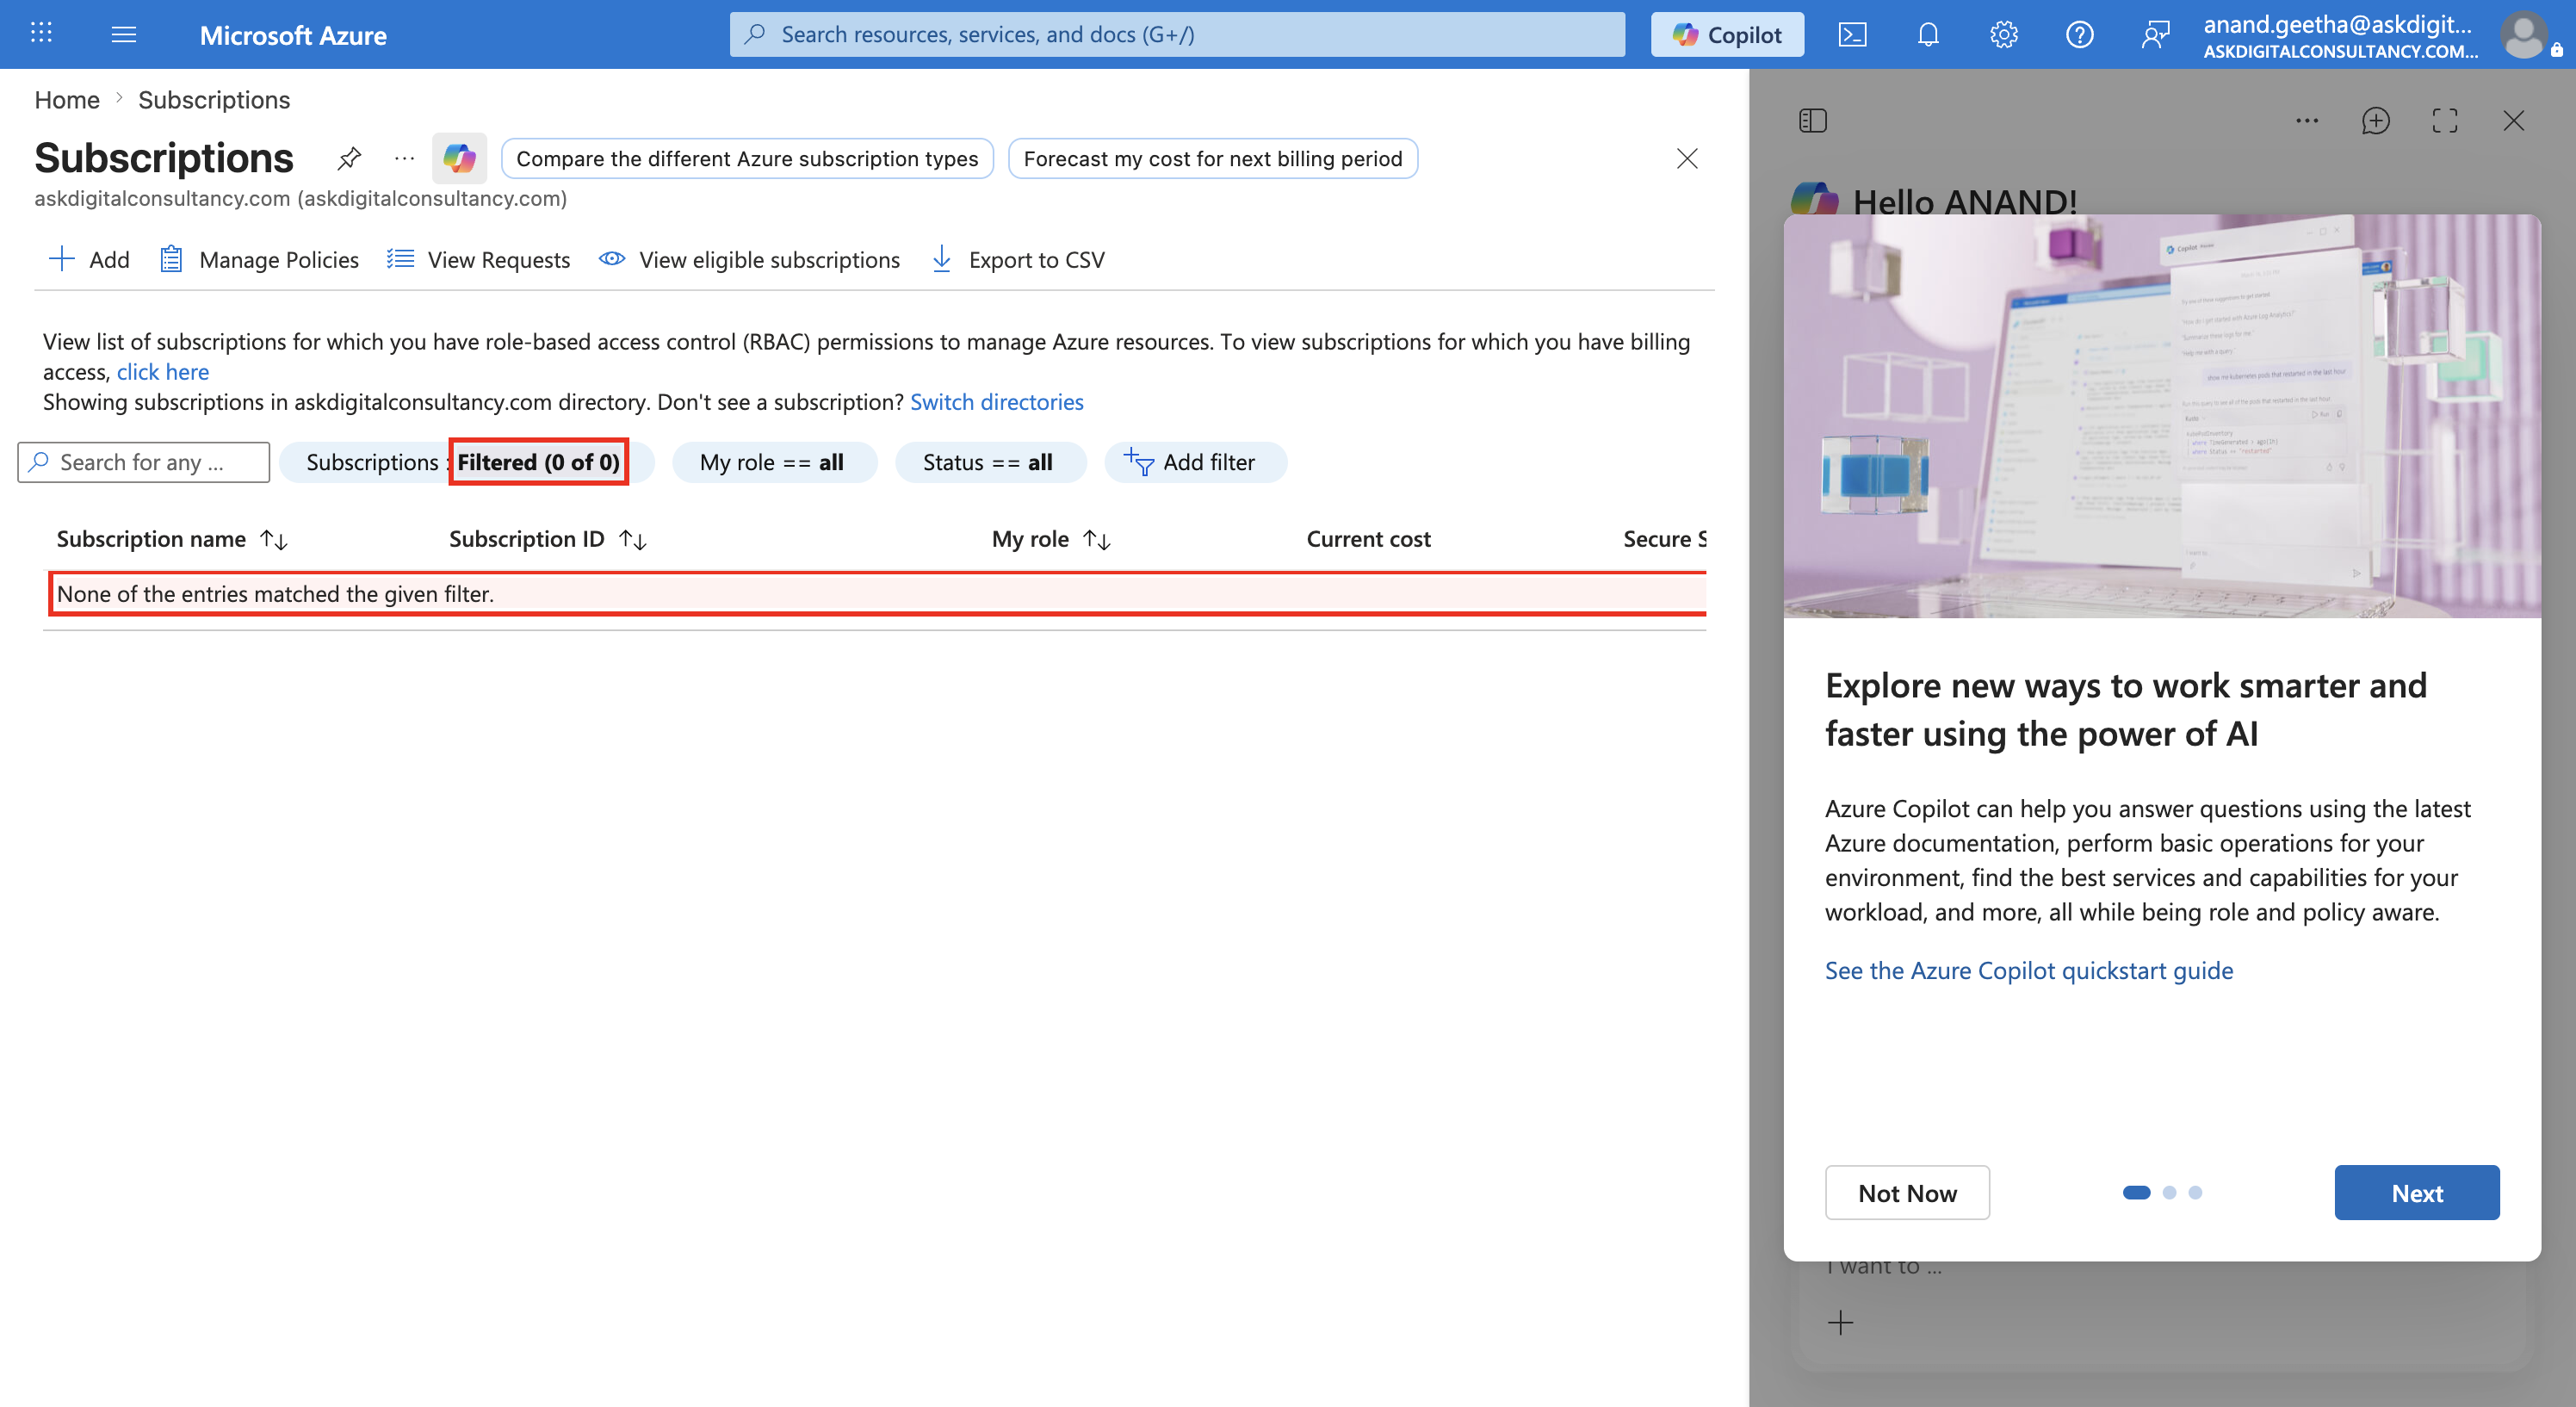The width and height of the screenshot is (2576, 1407).
Task: Open the Feedback icon in header
Action: 2156,35
